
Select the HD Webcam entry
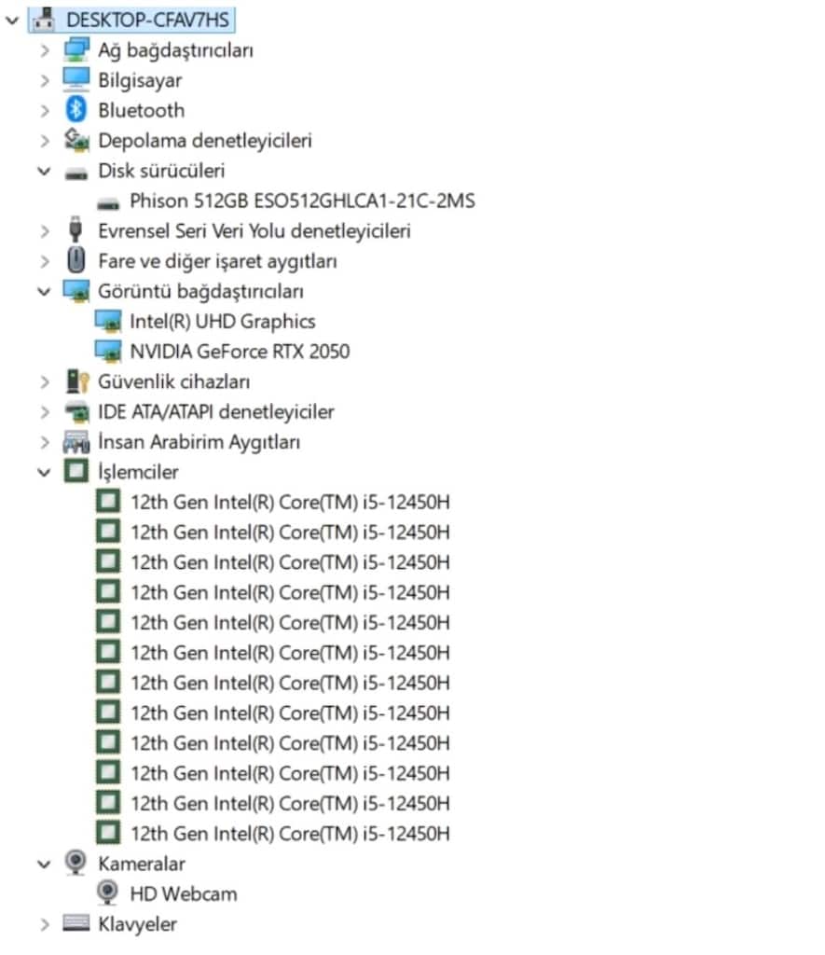184,894
